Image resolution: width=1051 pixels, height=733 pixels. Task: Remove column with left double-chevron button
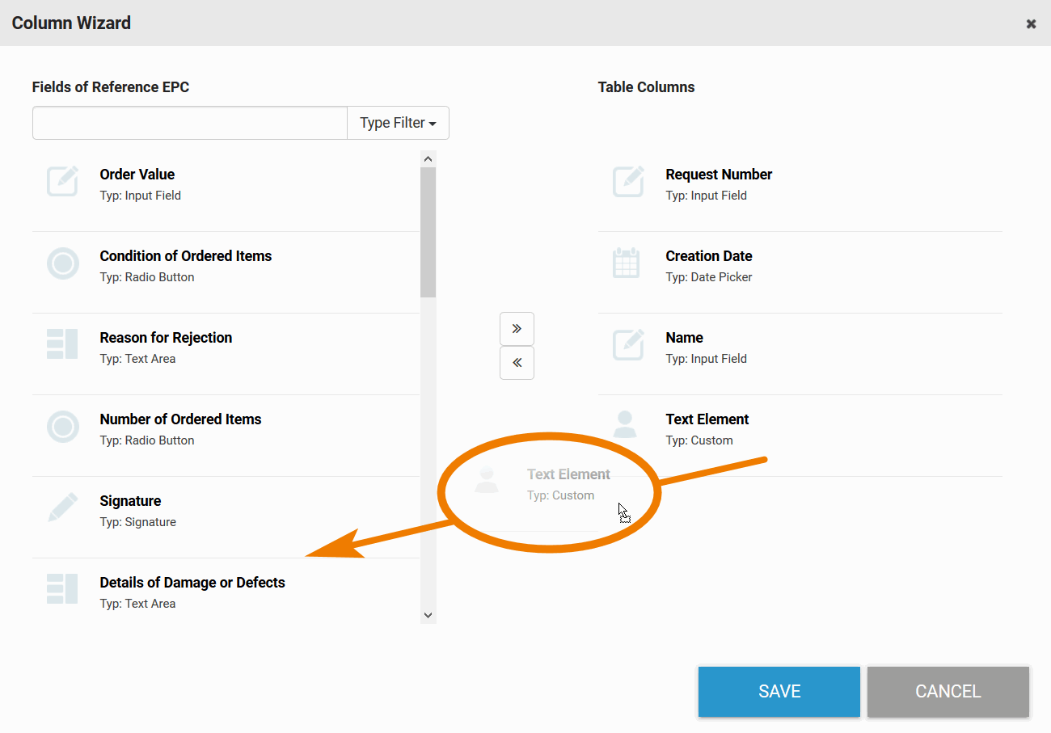click(517, 363)
